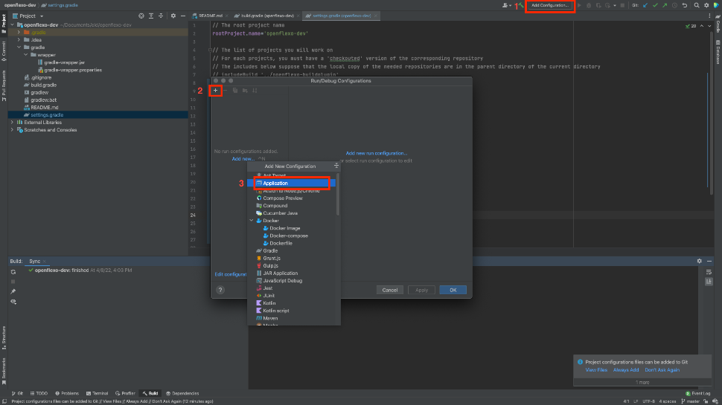Viewport: 722px width, 405px height.
Task: Select Dockerfile configuration type
Action: pos(281,243)
